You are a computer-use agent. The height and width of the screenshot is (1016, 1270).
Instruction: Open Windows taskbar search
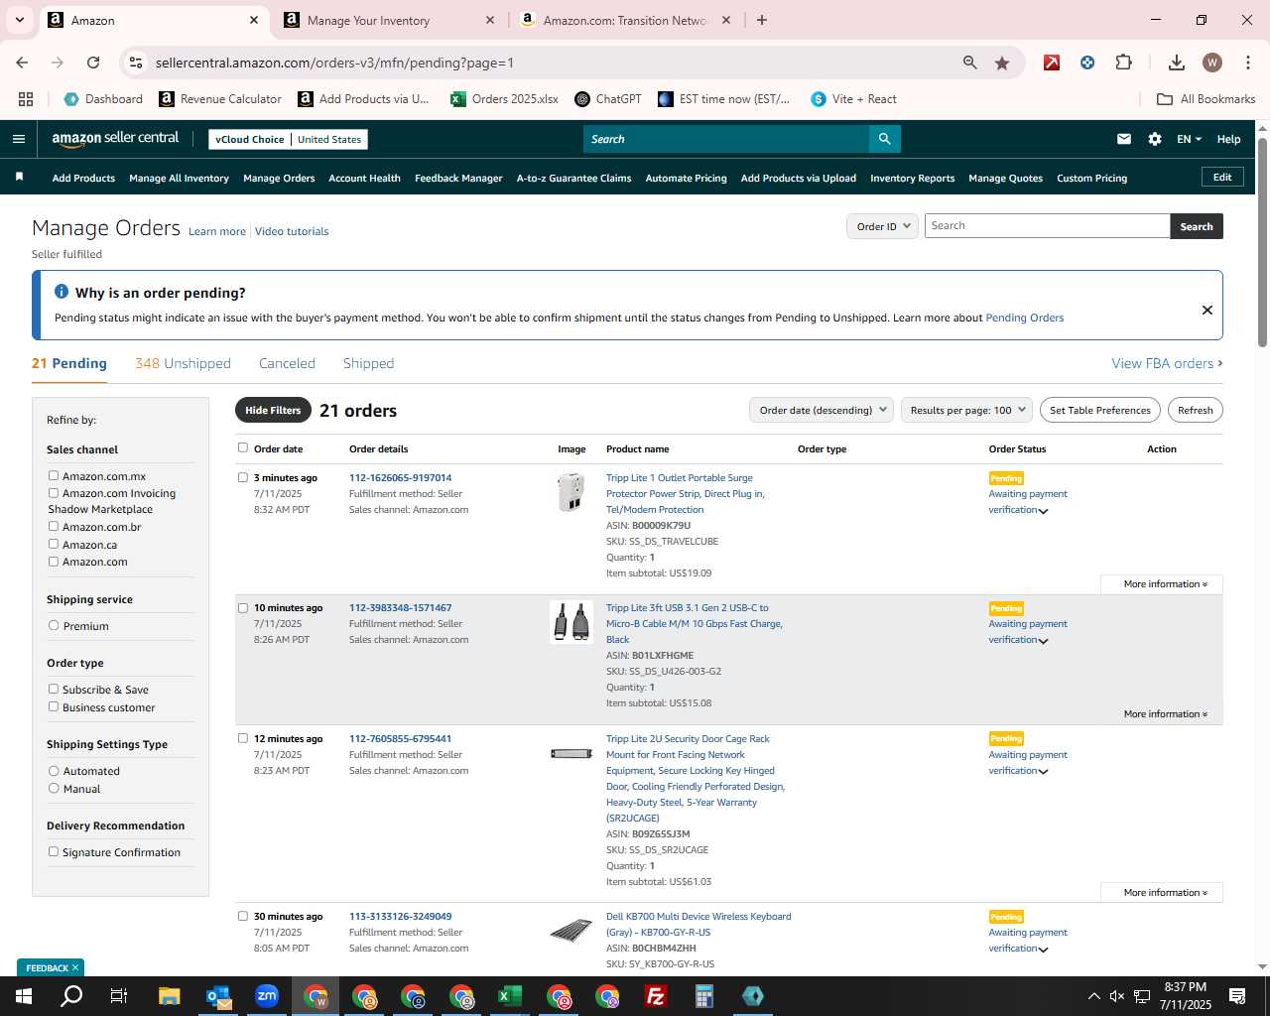(x=71, y=996)
